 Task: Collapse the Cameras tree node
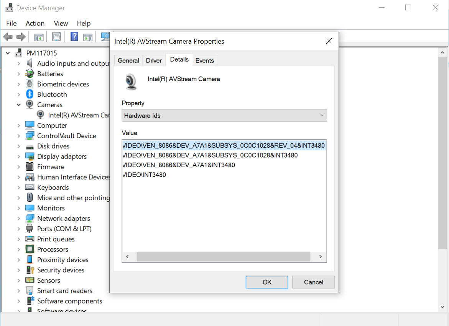(18, 105)
